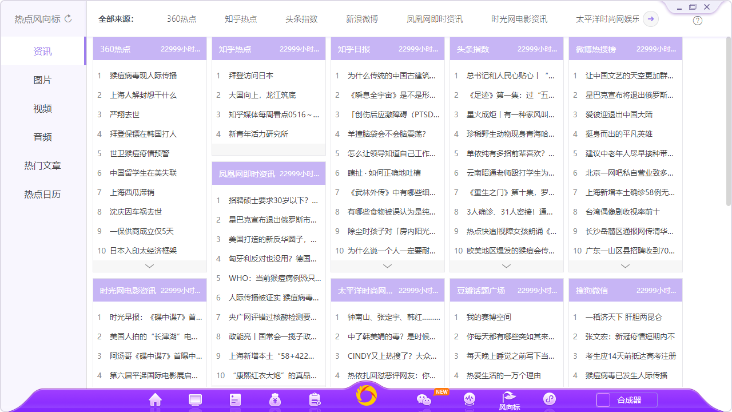732x412 pixels.
Task: Click the money bag icon in bottom bar
Action: (x=274, y=400)
